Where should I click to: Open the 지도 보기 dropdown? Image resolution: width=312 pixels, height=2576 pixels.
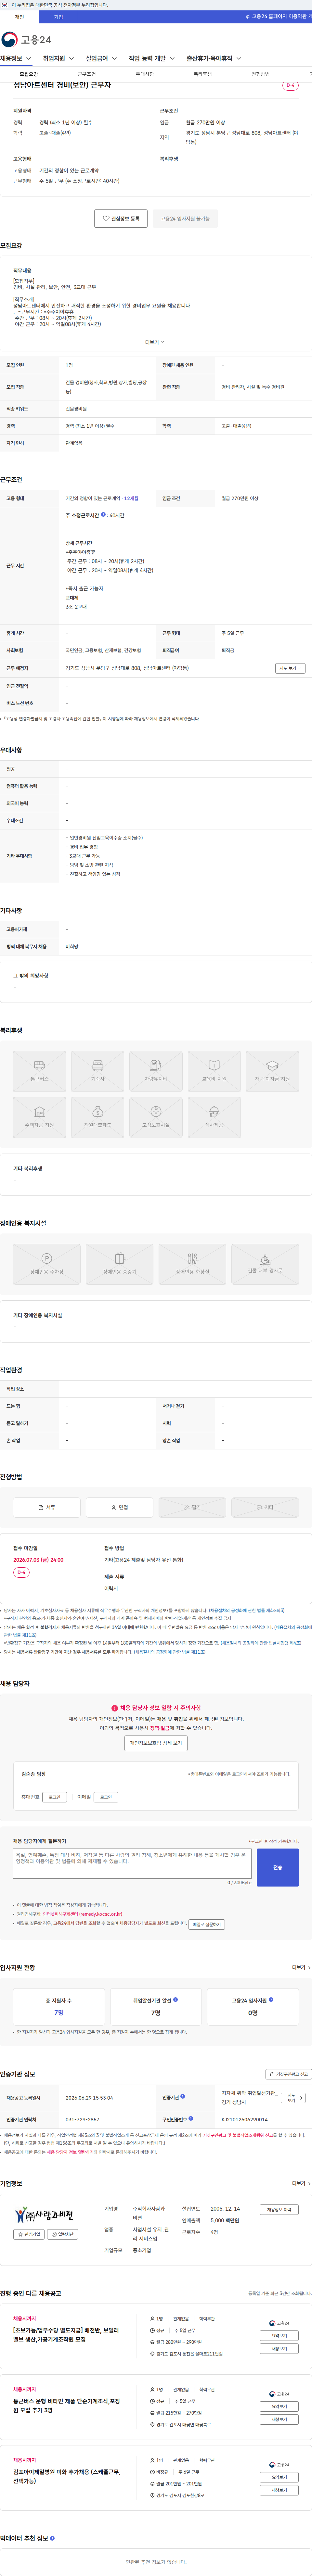click(290, 668)
